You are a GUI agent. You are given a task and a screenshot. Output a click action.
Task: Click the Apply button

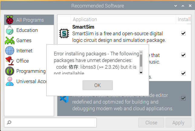[178, 123]
